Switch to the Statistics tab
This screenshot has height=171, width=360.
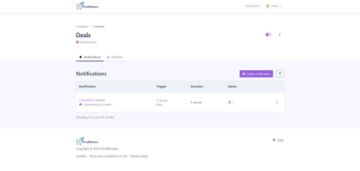(115, 57)
